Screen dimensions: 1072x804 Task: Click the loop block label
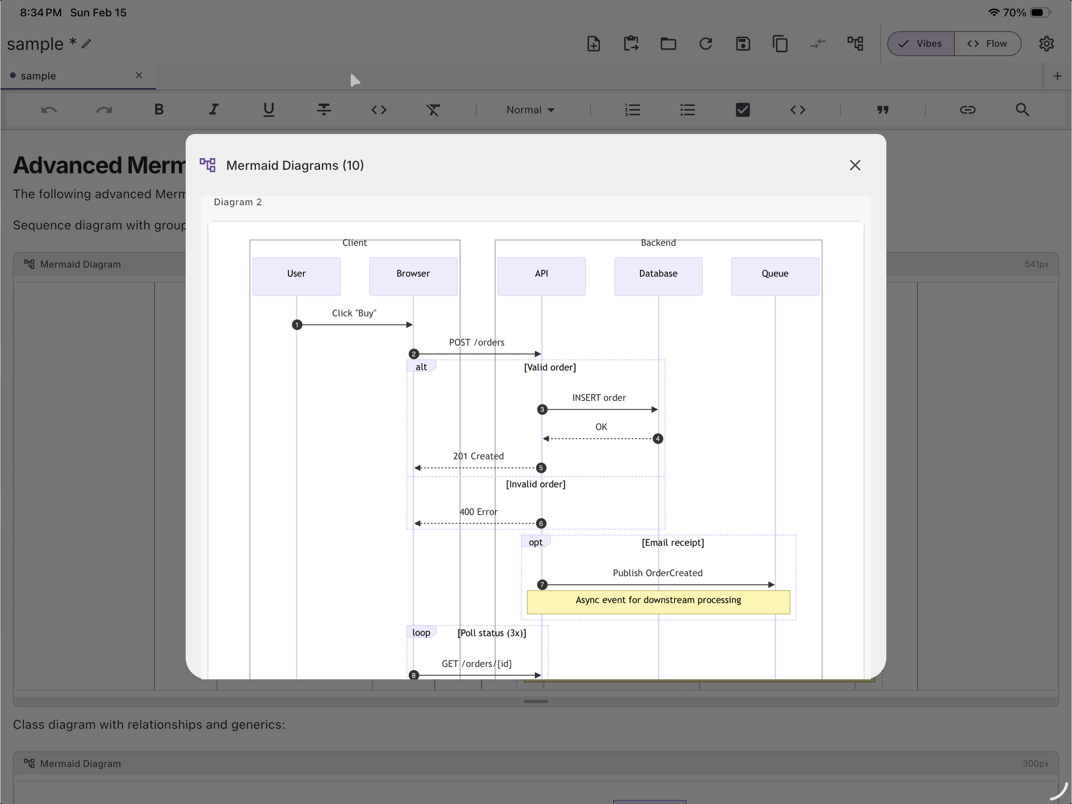(421, 632)
